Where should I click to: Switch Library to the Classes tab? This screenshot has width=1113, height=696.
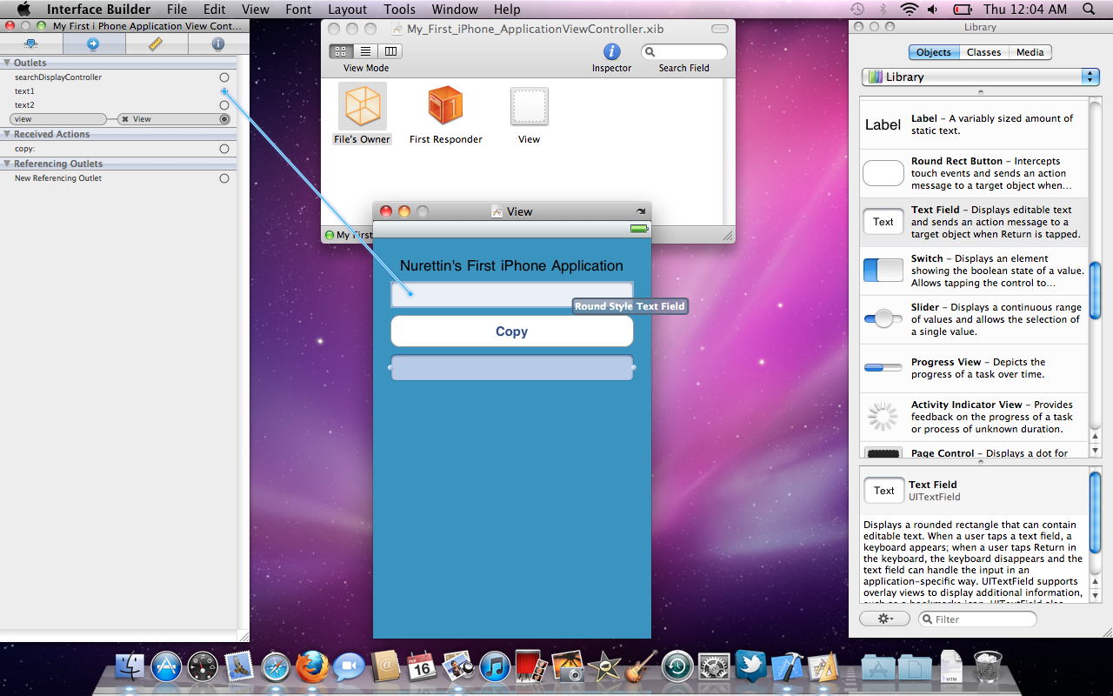(983, 52)
